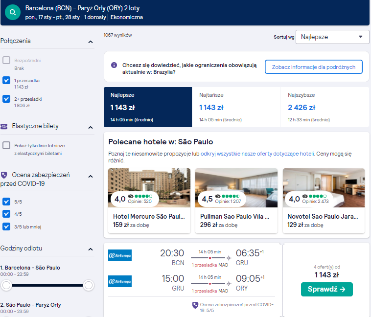
Task: Click the shield icon next to COVID rating 5/5
Action: [195, 305]
